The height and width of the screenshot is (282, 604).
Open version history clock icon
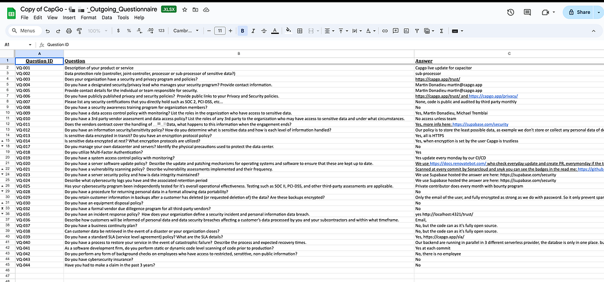pos(510,12)
